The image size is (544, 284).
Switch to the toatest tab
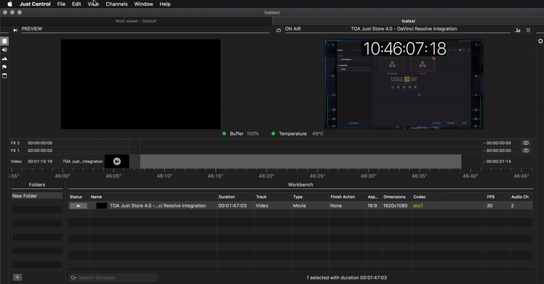[408, 21]
